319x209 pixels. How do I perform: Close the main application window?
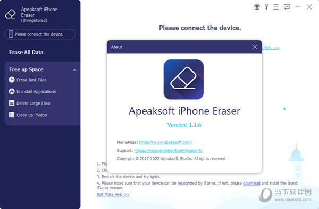tap(309, 7)
